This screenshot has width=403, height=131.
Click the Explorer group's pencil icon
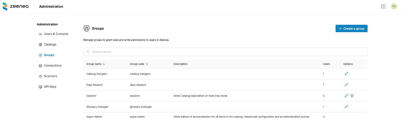coord(346,96)
